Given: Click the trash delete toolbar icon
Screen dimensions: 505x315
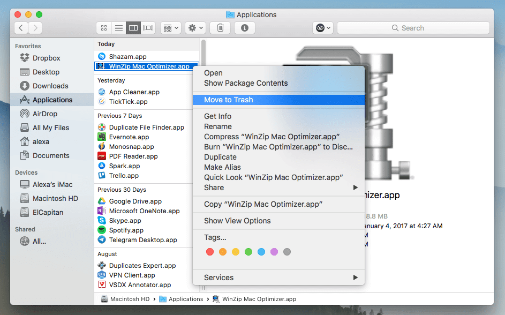Looking at the screenshot, I should (220, 28).
